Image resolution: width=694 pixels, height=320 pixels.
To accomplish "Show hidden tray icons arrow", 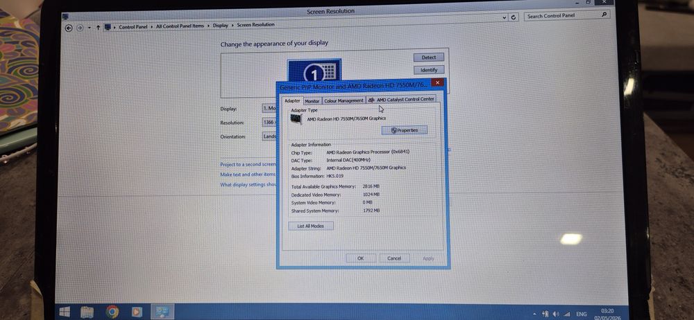I will [x=534, y=314].
